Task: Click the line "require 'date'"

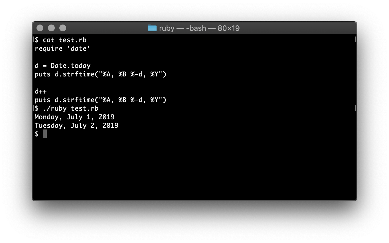Action: coord(62,48)
